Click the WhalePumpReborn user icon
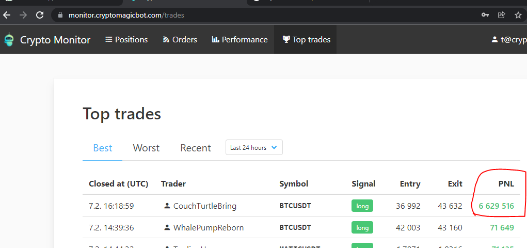527x248 pixels. 167,228
